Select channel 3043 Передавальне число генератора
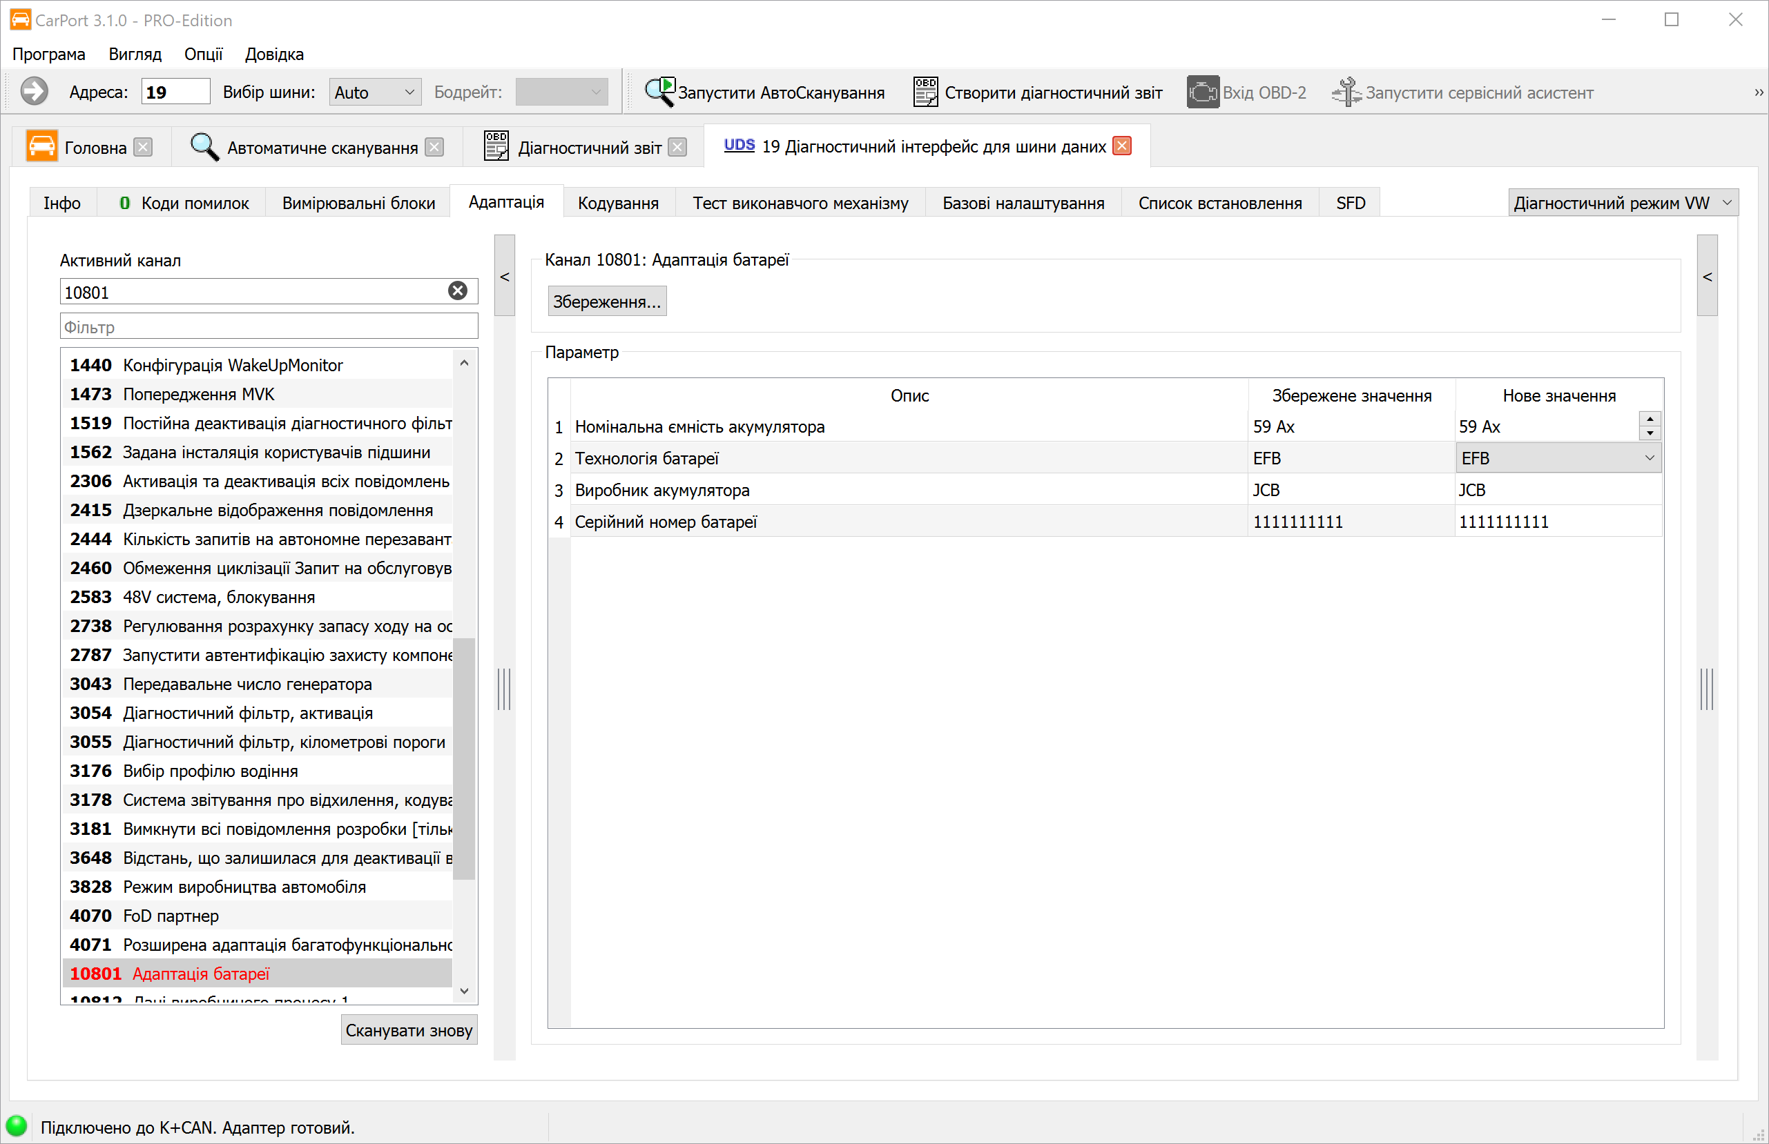Viewport: 1769px width, 1144px height. 247,684
